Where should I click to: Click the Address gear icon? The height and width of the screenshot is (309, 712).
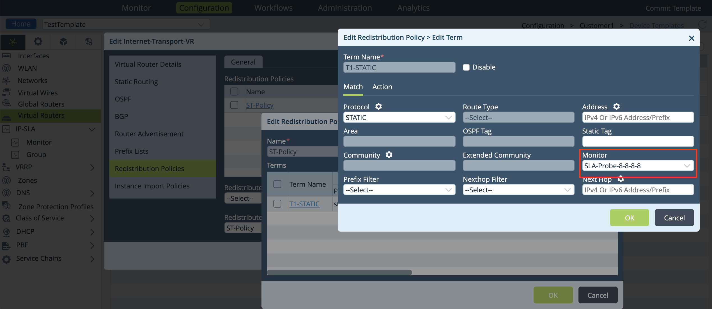(616, 107)
